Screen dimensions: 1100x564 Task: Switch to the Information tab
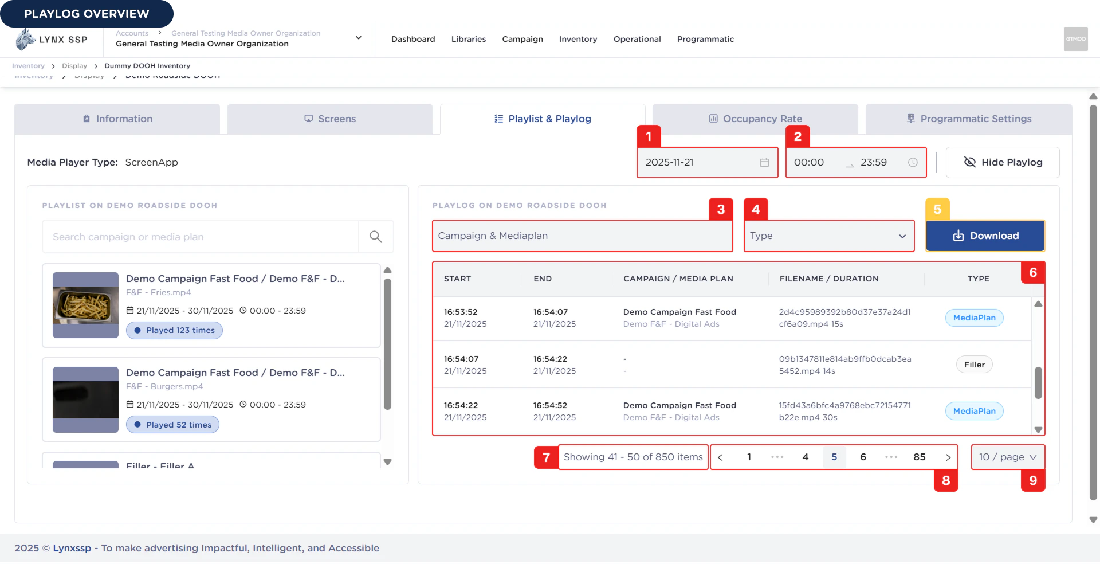(x=117, y=119)
